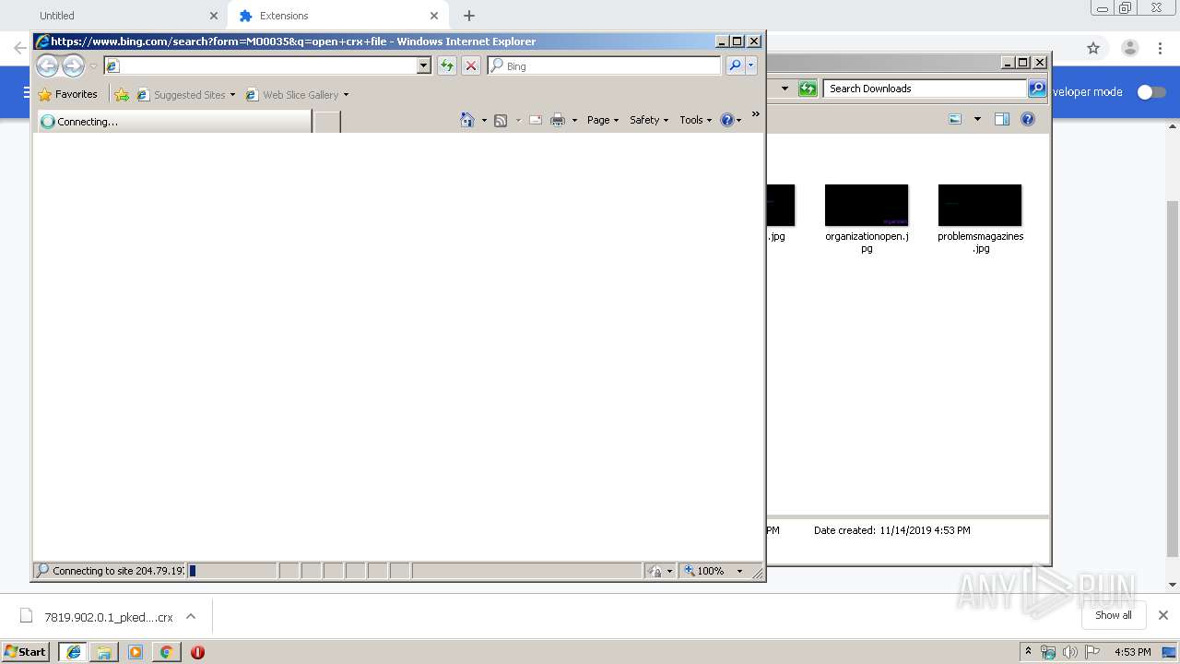
Task: Open a new Chrome tab with plus
Action: pyautogui.click(x=469, y=16)
